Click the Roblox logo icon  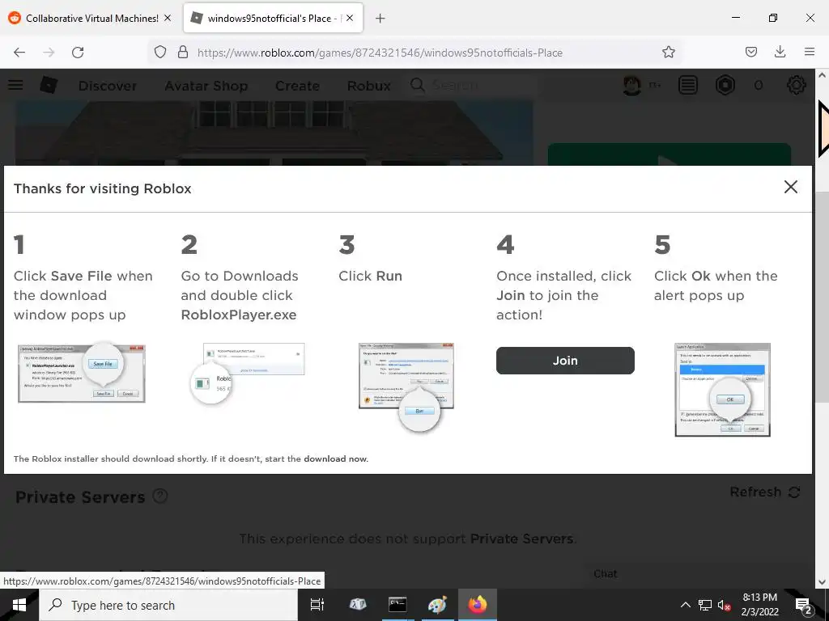point(49,85)
